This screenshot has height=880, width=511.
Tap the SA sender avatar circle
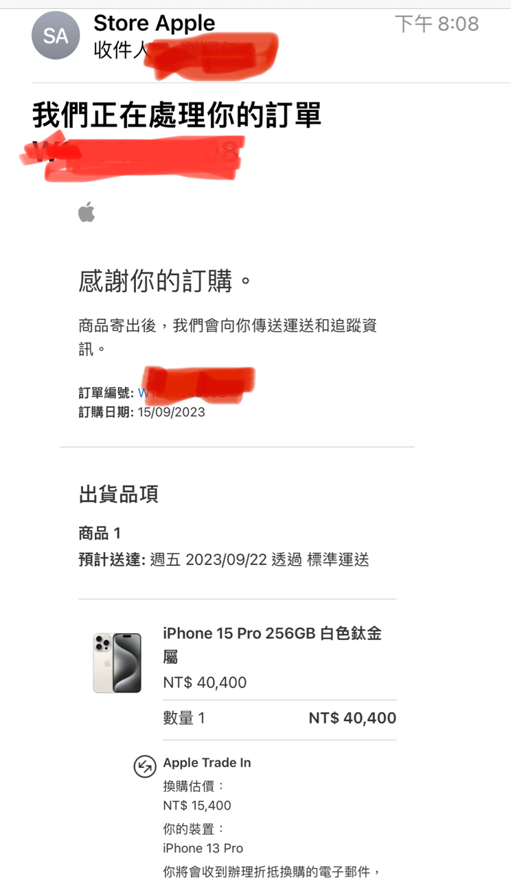click(56, 36)
